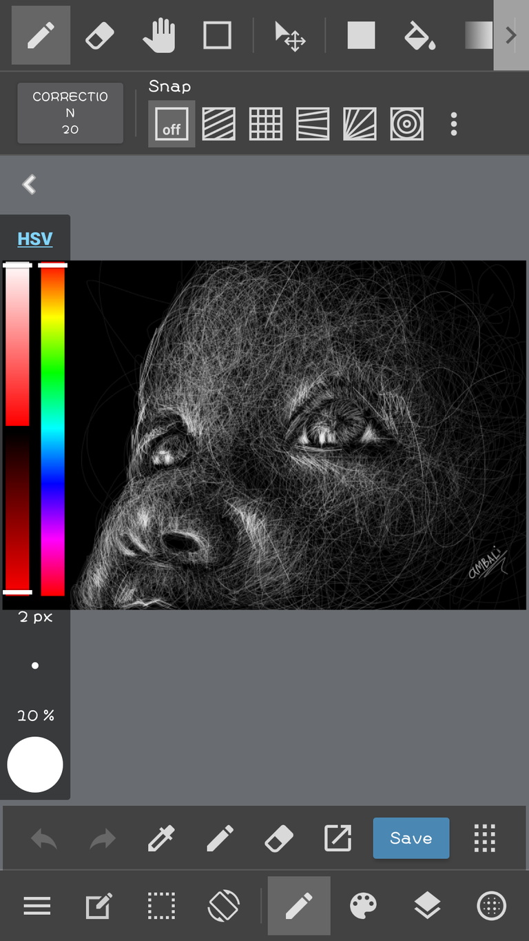Select the brush tab in bottom bar

pos(299,906)
